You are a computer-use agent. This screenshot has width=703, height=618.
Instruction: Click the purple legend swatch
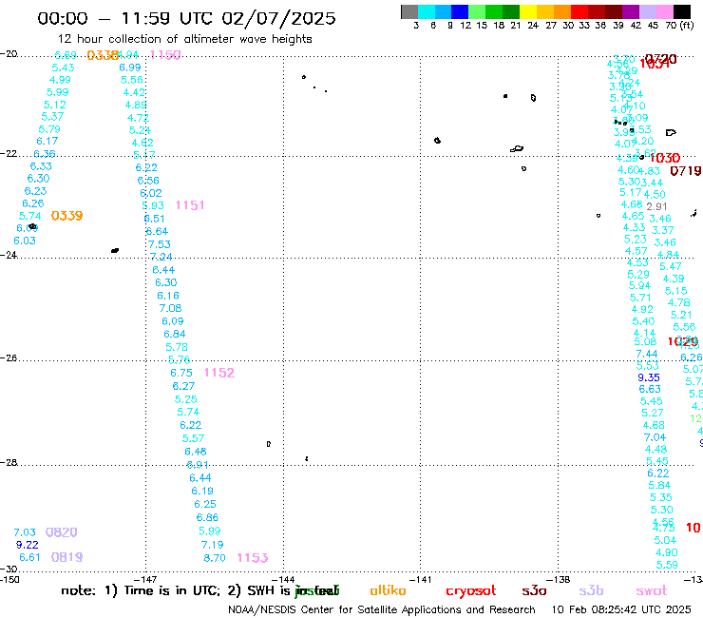coord(631,11)
